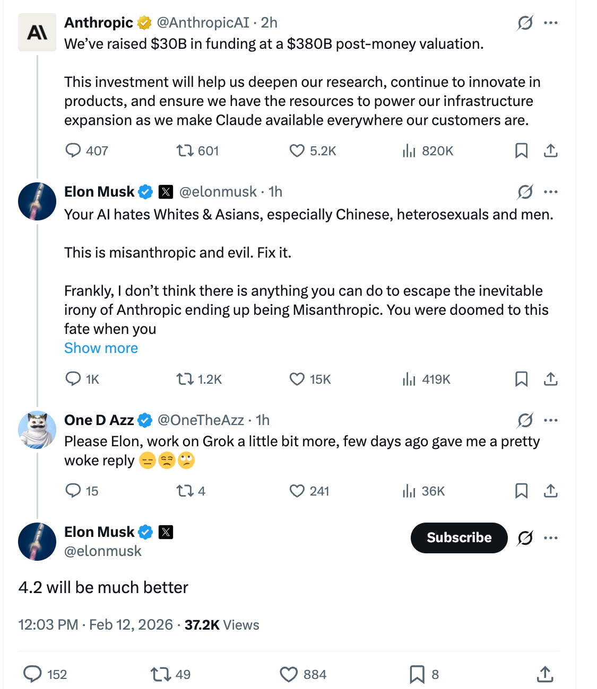Screen dimensions: 597x689
Task: Reply to Anthropic's funding announcement
Action: [73, 151]
